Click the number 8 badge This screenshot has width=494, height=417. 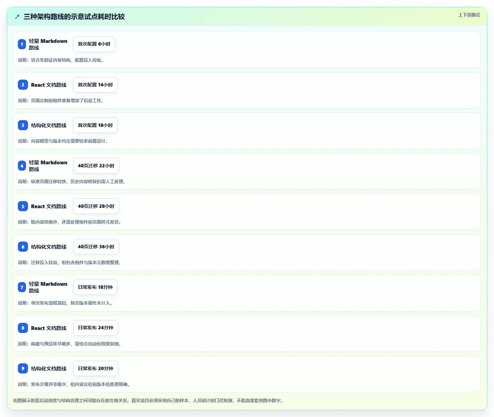pyautogui.click(x=23, y=328)
